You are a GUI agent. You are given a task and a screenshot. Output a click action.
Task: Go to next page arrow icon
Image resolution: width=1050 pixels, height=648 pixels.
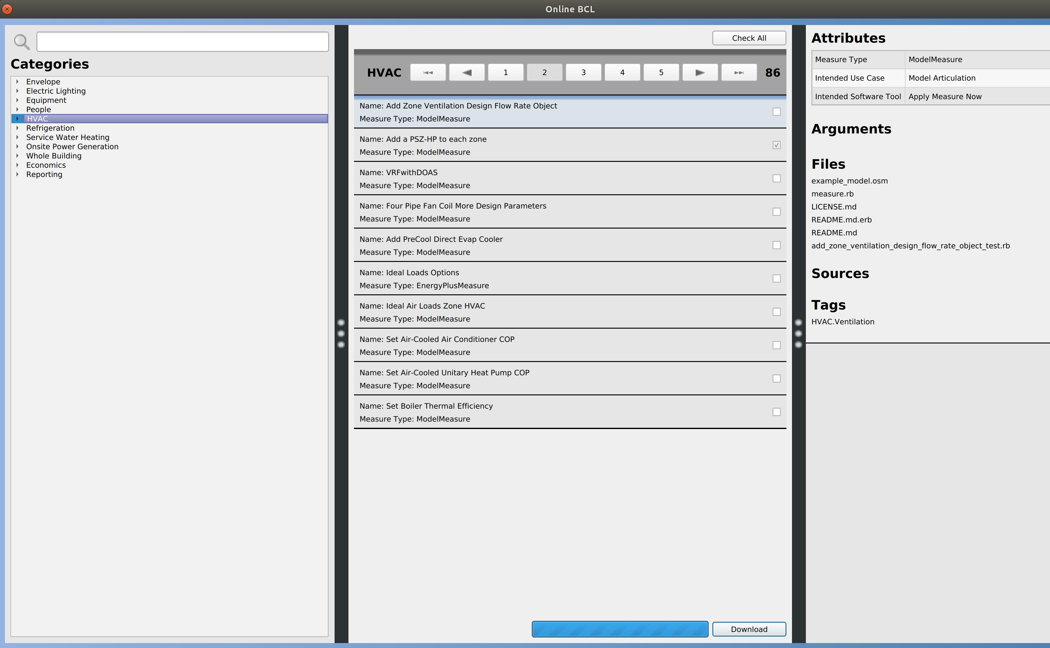pyautogui.click(x=700, y=72)
